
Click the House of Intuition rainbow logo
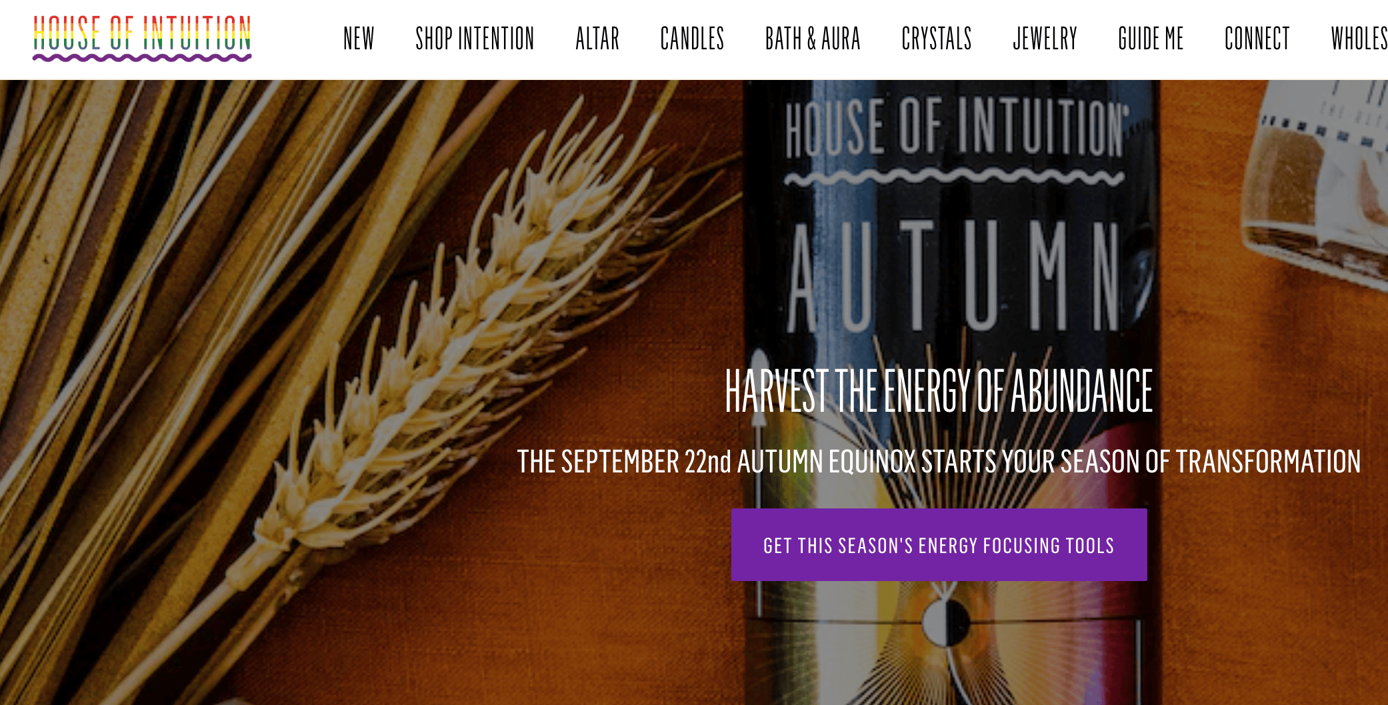tap(142, 38)
